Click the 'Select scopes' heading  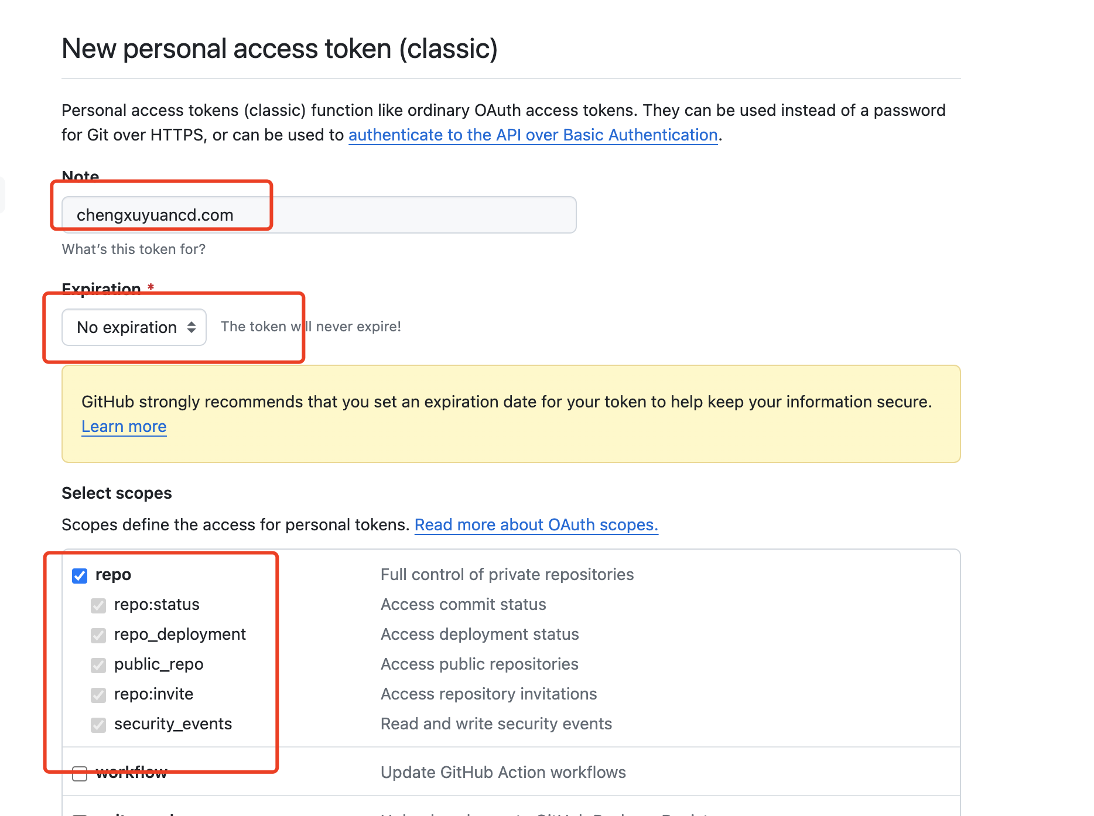pyautogui.click(x=117, y=493)
